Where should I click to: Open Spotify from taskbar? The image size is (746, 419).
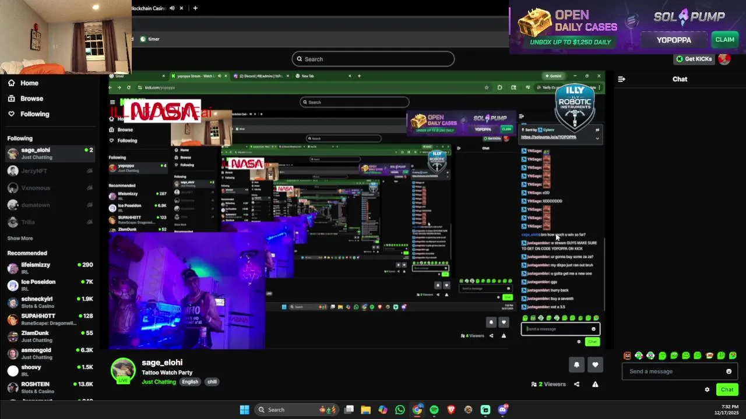[434, 410]
